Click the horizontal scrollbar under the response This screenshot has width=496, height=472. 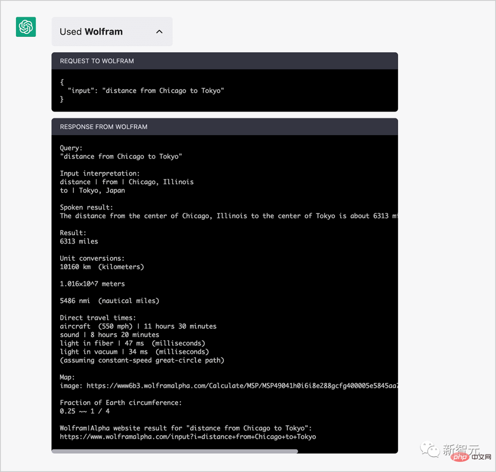(175, 451)
